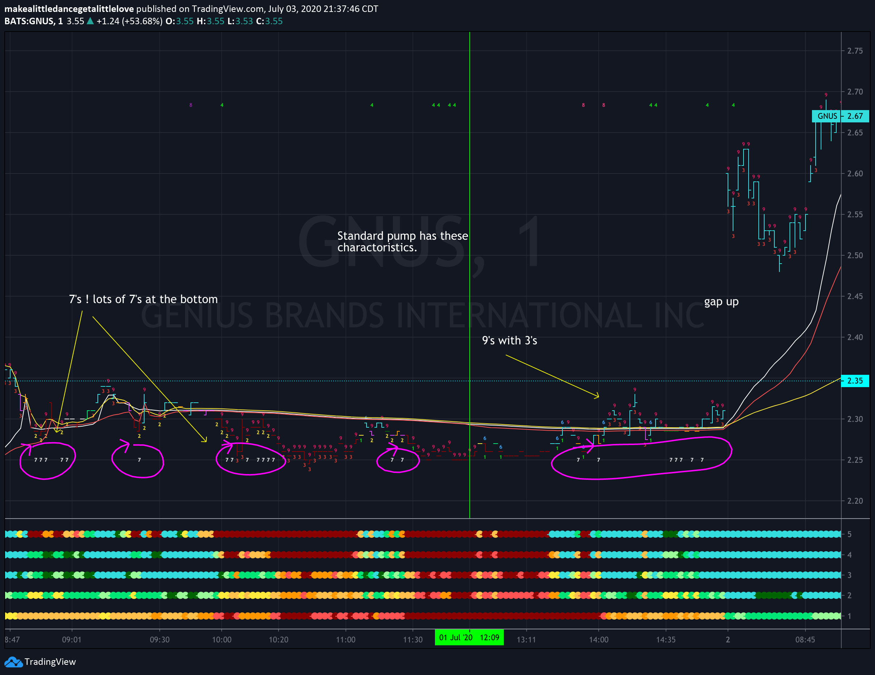Click the green up-triangle beside 3.55
This screenshot has height=675, width=875.
click(x=90, y=21)
